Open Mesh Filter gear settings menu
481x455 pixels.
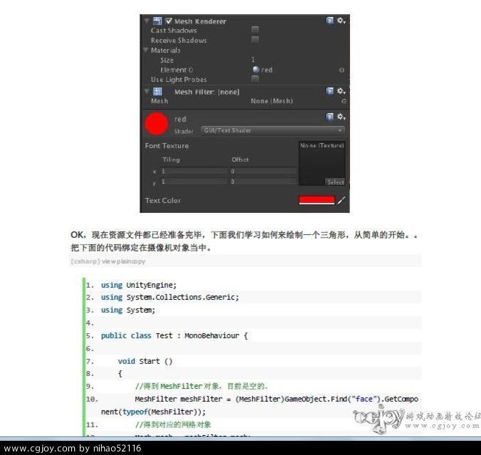tap(341, 91)
